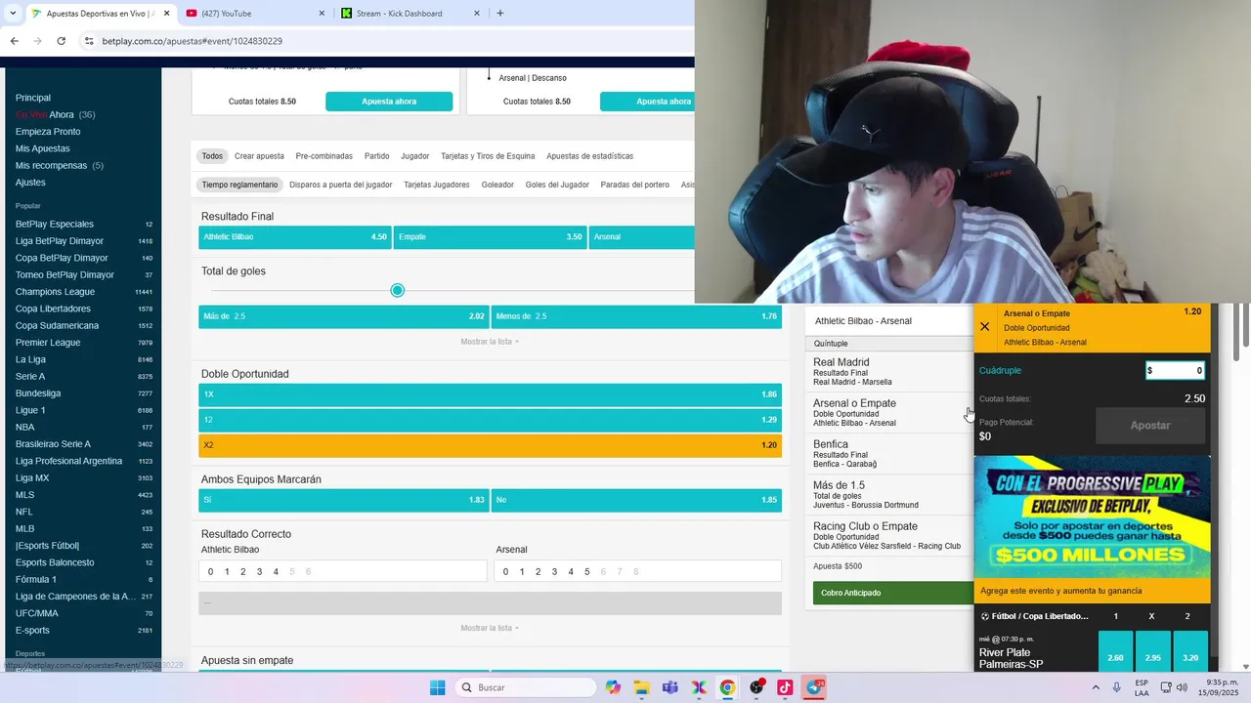Deselect highlighted X2 option at 1.20
The image size is (1251, 703).
pyautogui.click(x=490, y=445)
